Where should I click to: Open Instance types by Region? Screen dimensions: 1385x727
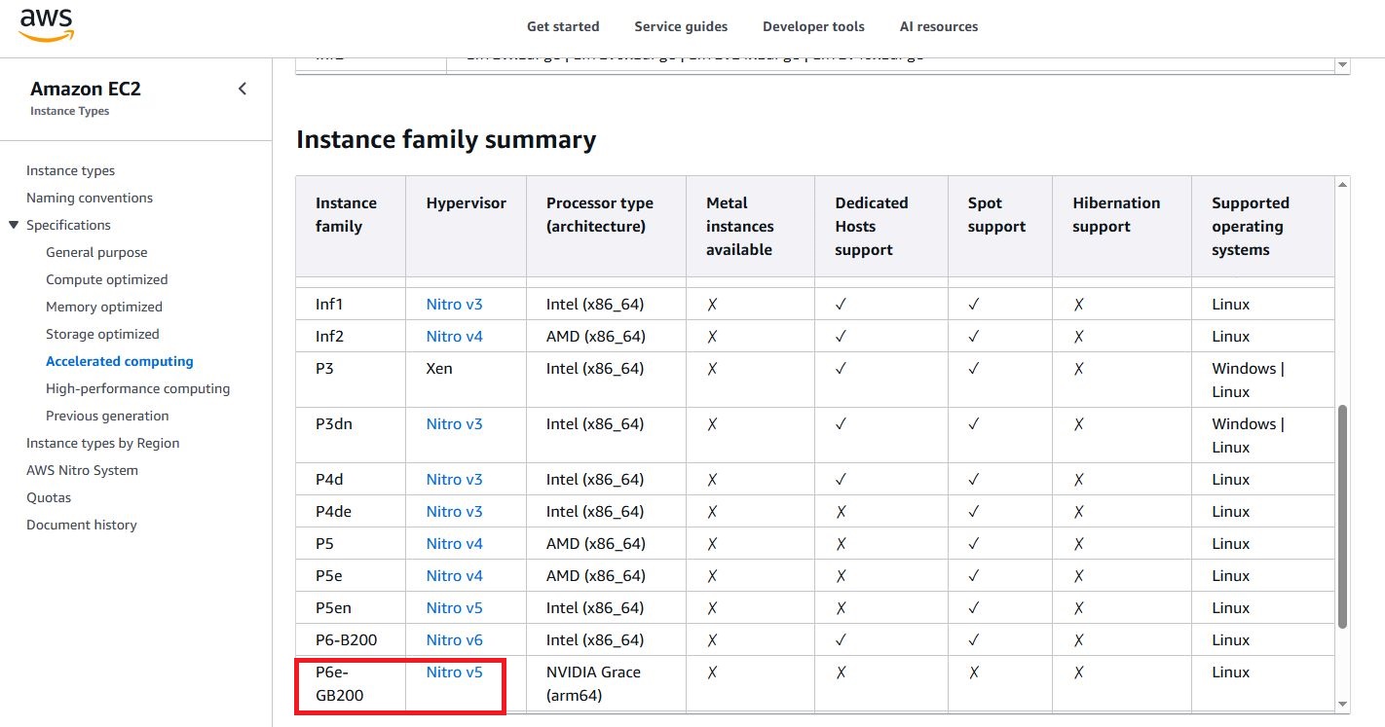103,443
